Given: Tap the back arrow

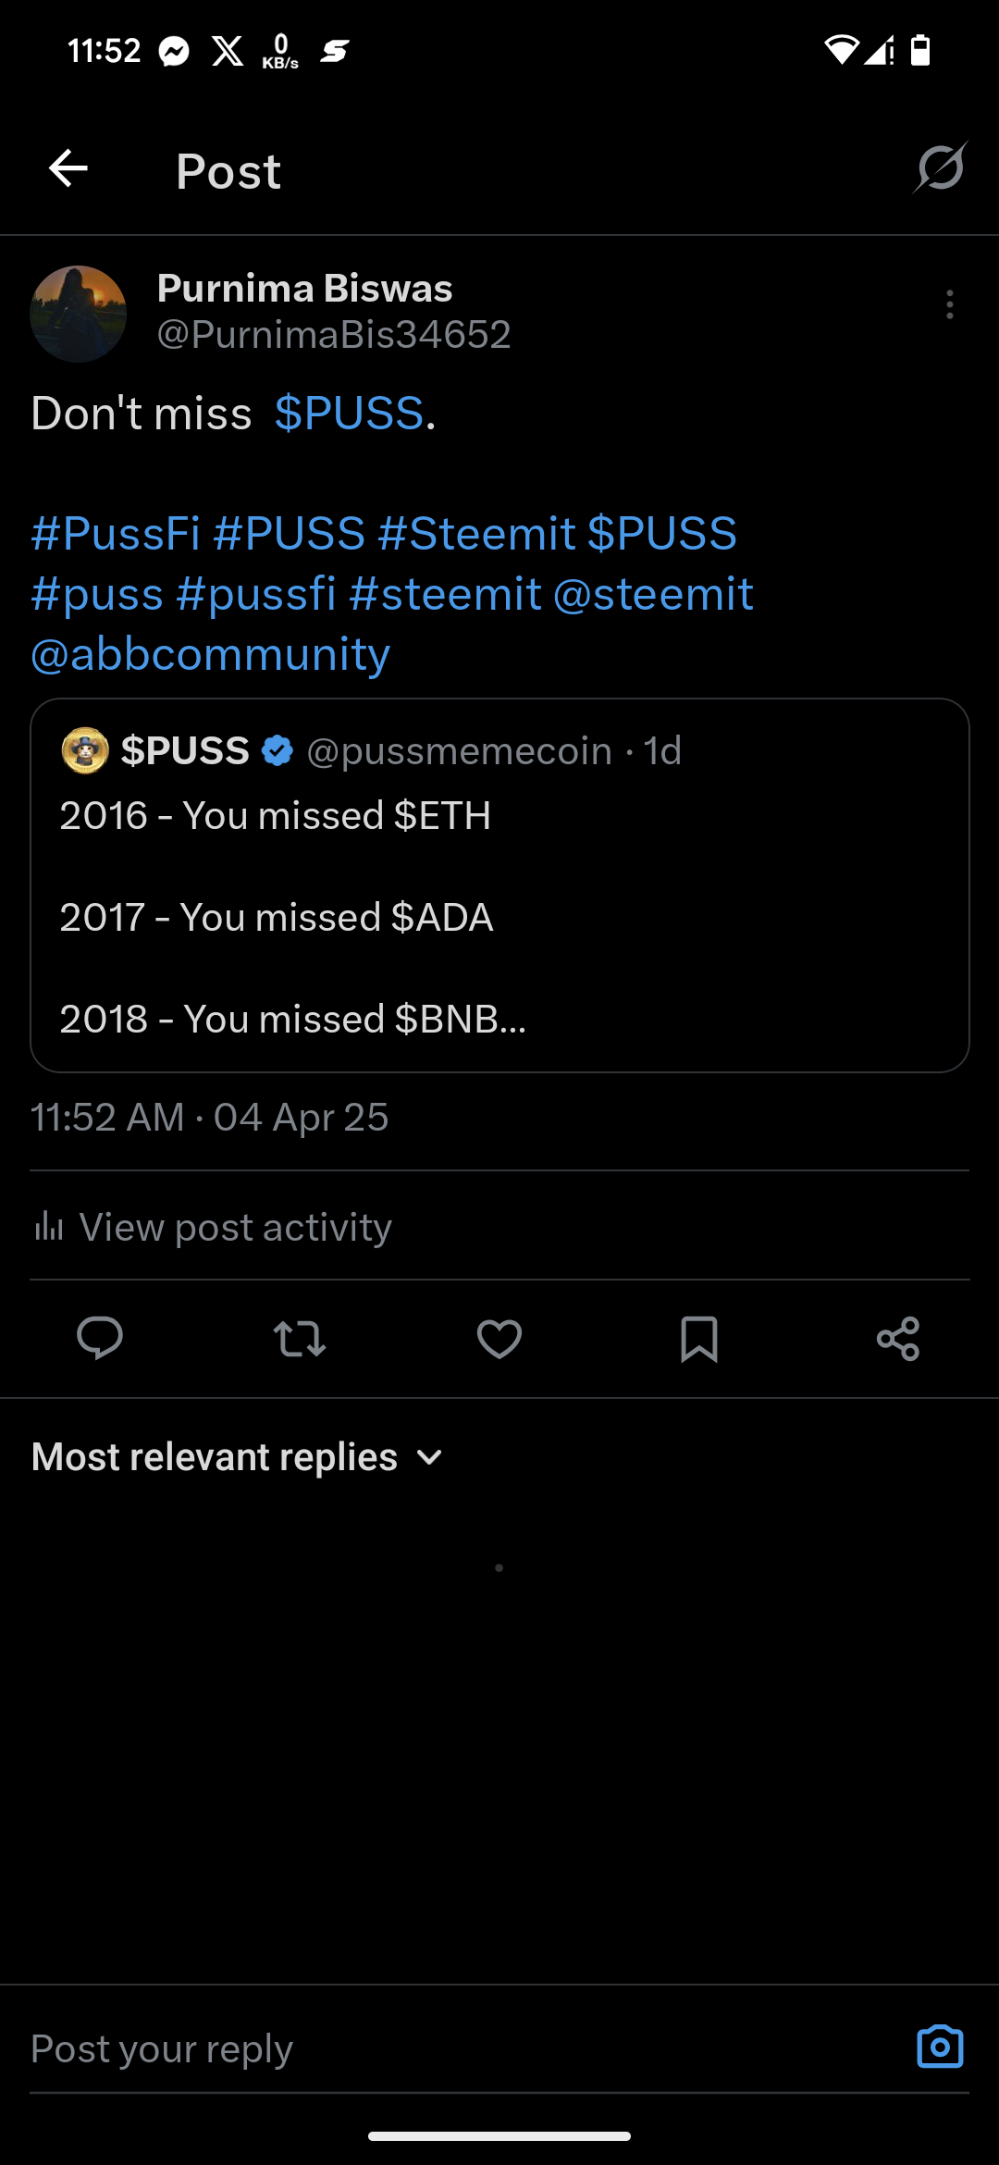Looking at the screenshot, I should click(68, 169).
